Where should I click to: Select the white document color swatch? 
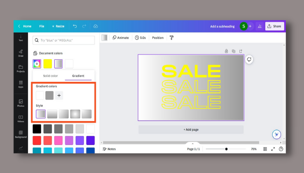pos(69,64)
